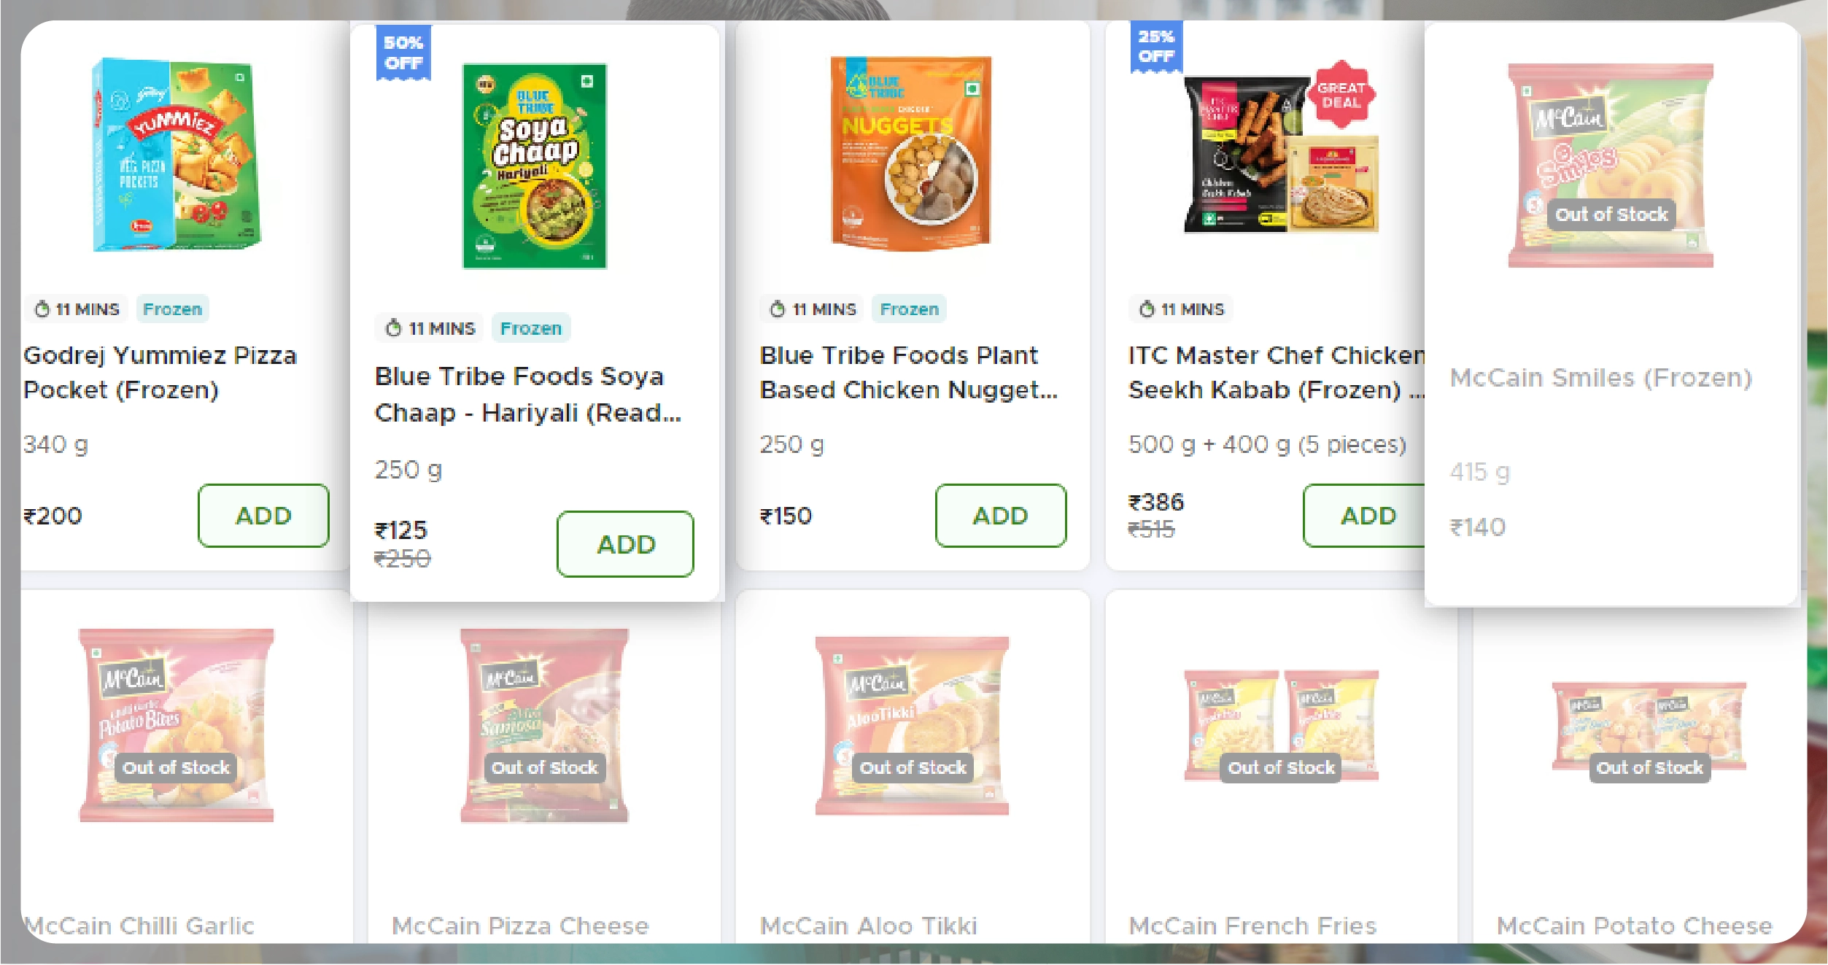The width and height of the screenshot is (1828, 965).
Task: Add Blue Tribe Soya Chaap Hariyali to cart
Action: pos(625,544)
